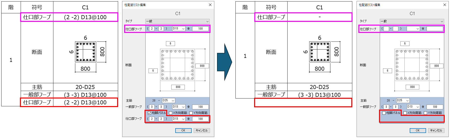450x139 pixels.
Task: Click section width 800 field below drawing, left dialog
Action: point(178,87)
